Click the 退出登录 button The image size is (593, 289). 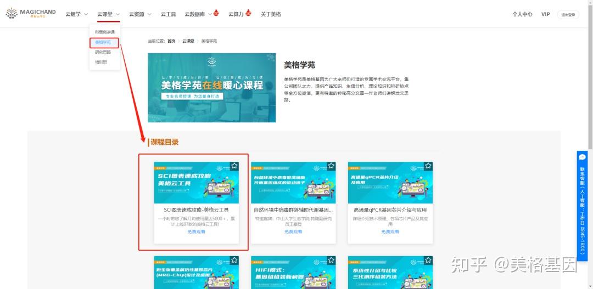click(x=568, y=15)
